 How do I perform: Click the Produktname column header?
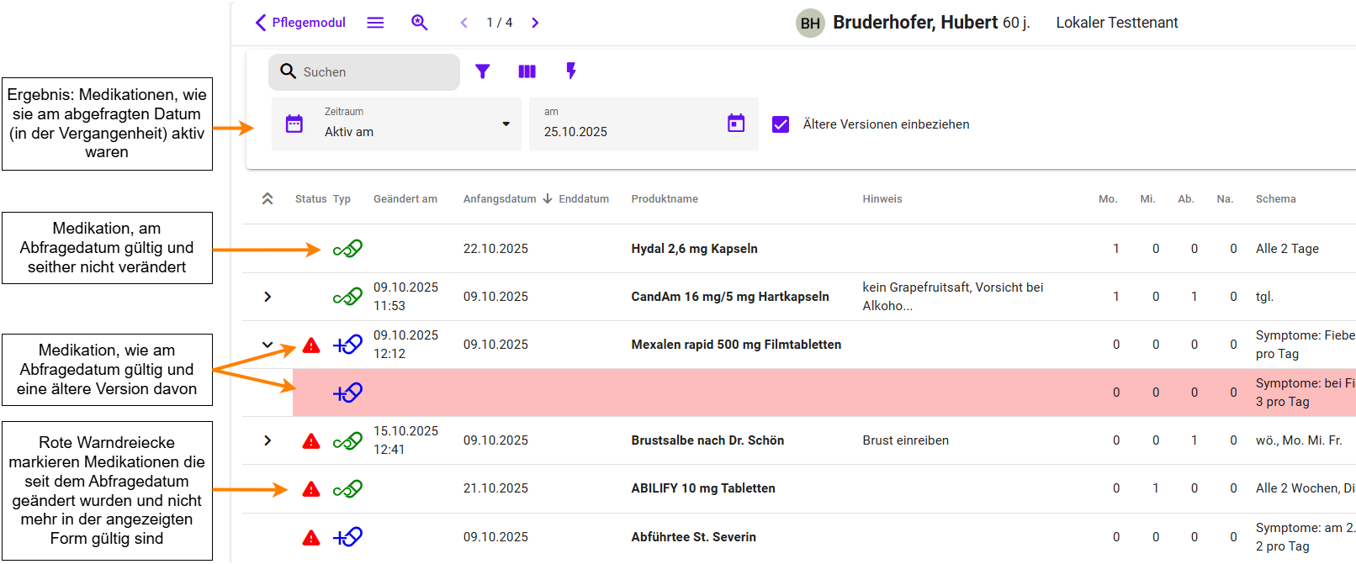[665, 199]
